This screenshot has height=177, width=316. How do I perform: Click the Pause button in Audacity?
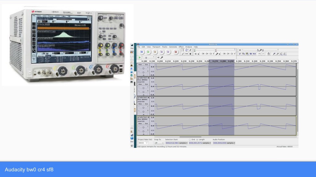[142, 52]
